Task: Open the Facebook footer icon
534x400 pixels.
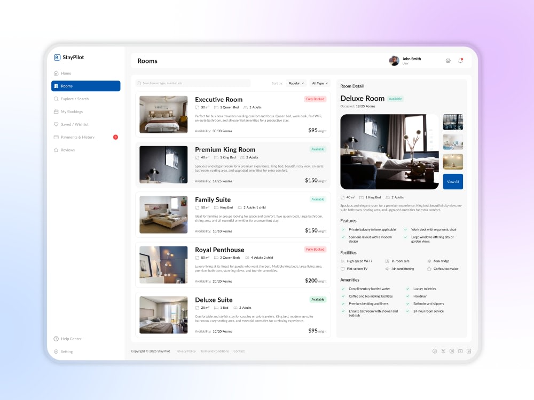Action: pos(435,351)
